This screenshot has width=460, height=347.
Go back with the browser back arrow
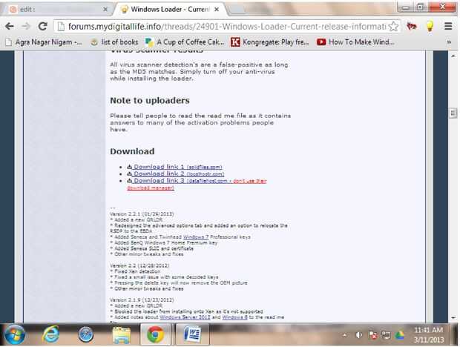(x=10, y=27)
